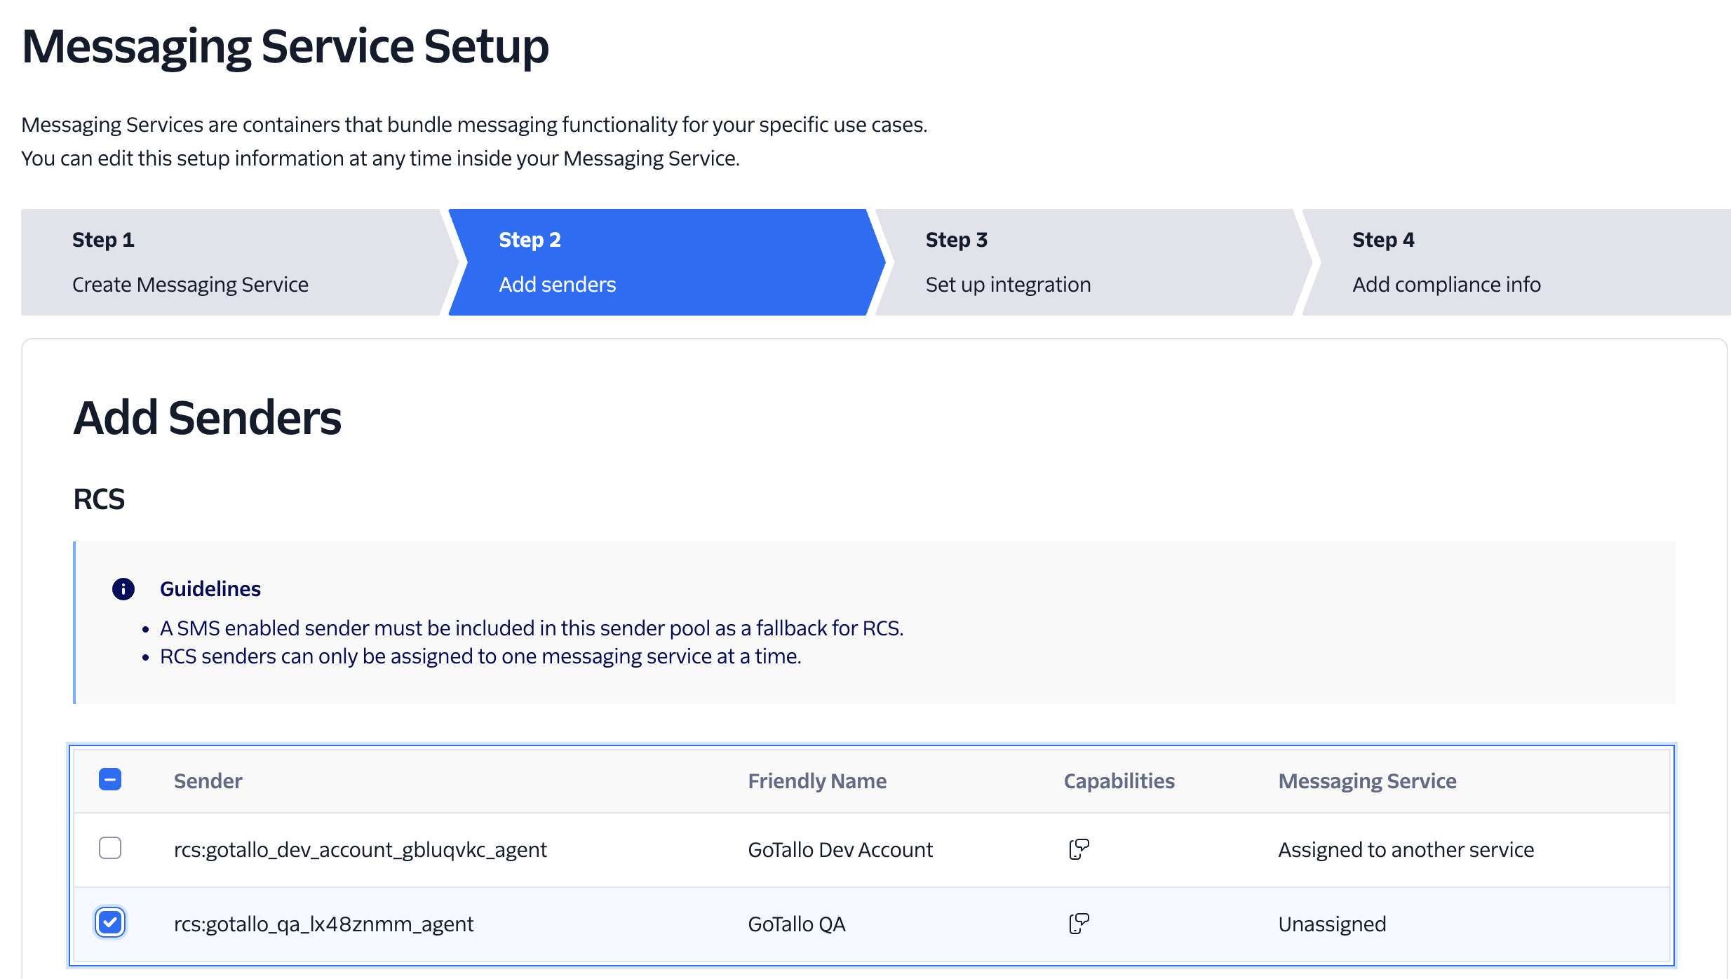Click the Guidelines heading
Screen dimensions: 1731x979
(x=210, y=589)
